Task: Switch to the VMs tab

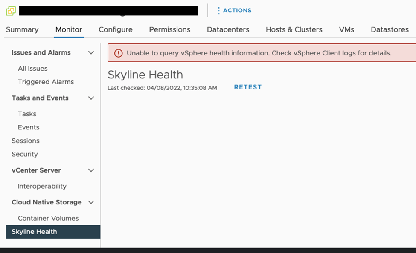Action: coord(346,29)
